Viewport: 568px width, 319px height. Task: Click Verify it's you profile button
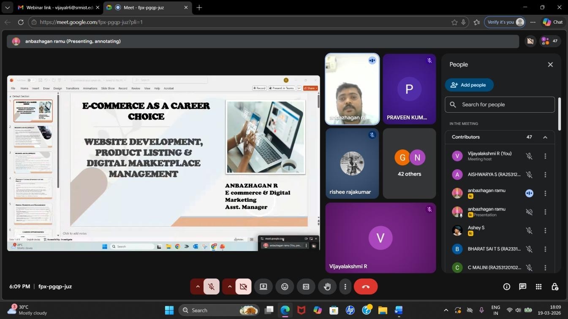(x=505, y=22)
